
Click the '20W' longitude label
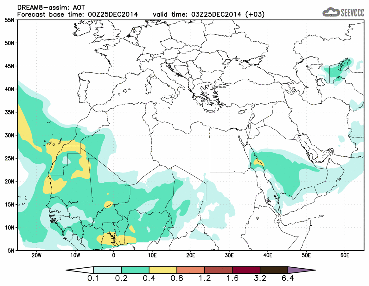tap(36, 255)
